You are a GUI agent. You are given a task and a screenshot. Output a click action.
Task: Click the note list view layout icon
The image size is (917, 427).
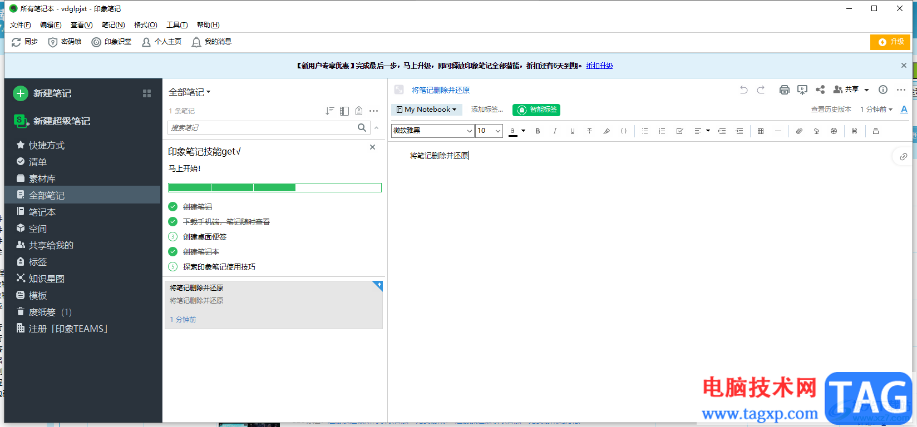[344, 111]
